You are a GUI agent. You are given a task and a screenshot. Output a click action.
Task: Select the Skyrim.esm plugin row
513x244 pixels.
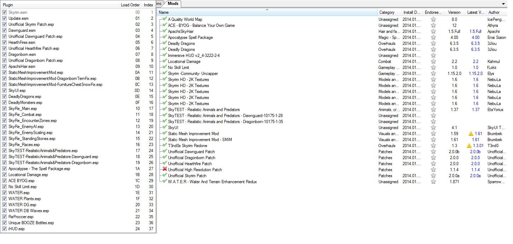(78, 12)
